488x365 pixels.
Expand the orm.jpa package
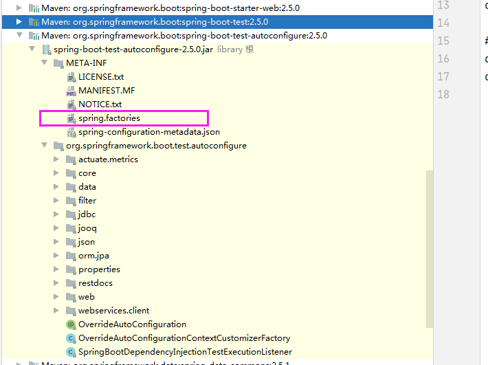click(56, 256)
